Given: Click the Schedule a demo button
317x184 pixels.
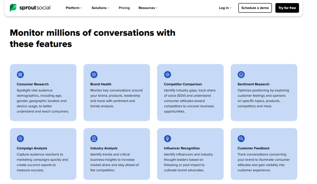Looking at the screenshot, I should [255, 8].
